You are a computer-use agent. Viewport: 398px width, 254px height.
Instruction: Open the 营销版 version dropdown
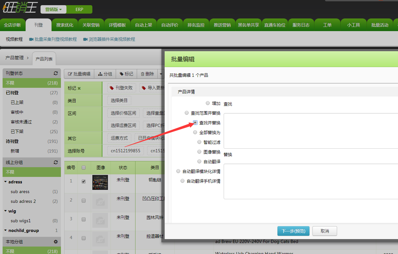click(53, 9)
